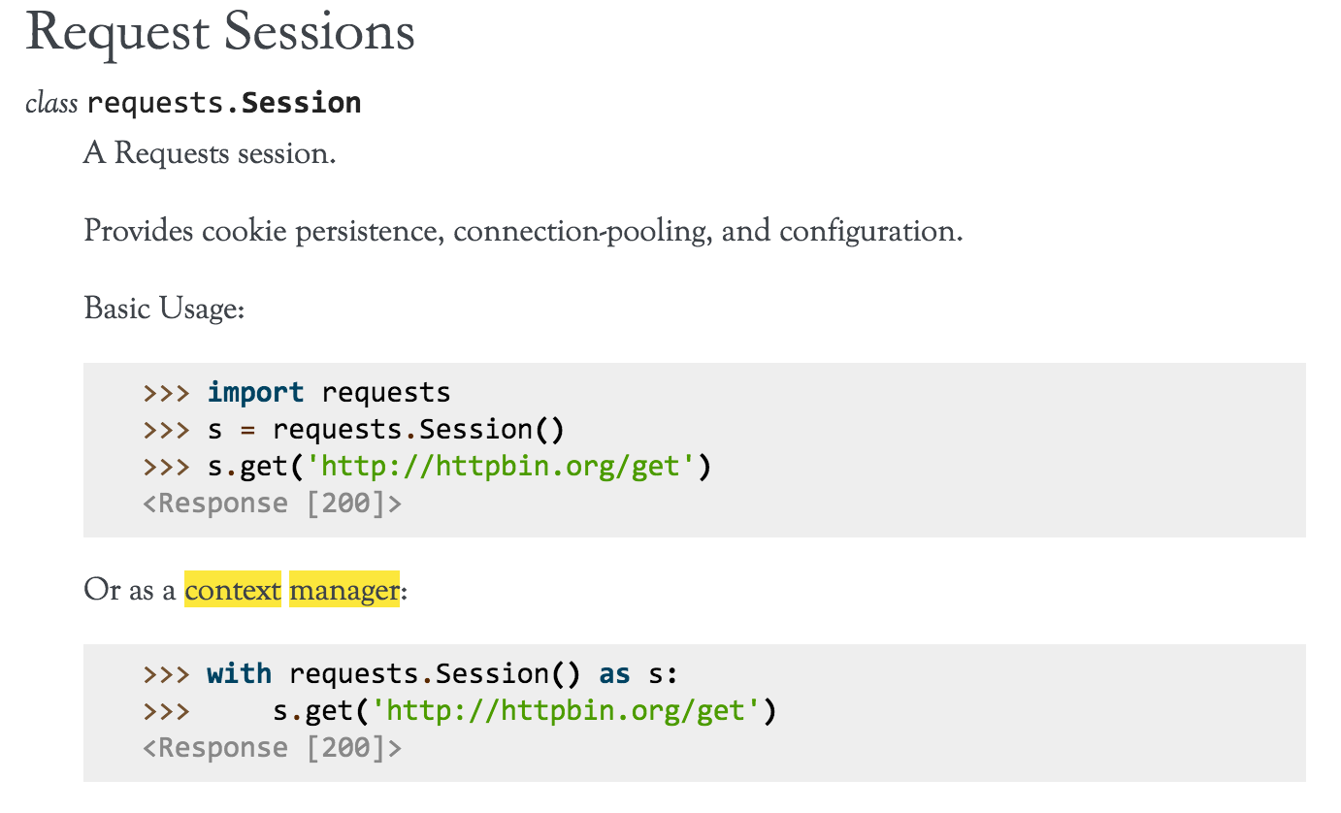Click the highlighted word "manager"
Screen dimensions: 1341x813
(x=343, y=590)
